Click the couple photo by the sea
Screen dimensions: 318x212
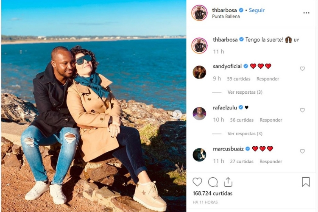point(94,106)
